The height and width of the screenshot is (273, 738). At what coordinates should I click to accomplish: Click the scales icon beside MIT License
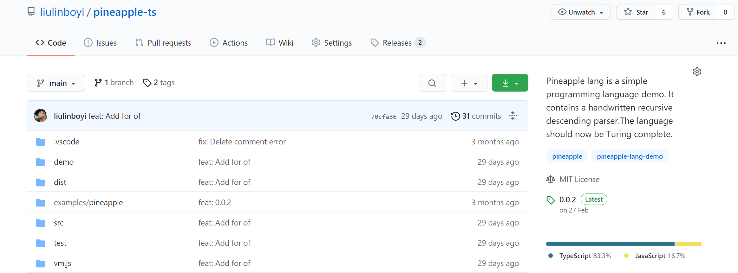pyautogui.click(x=551, y=179)
